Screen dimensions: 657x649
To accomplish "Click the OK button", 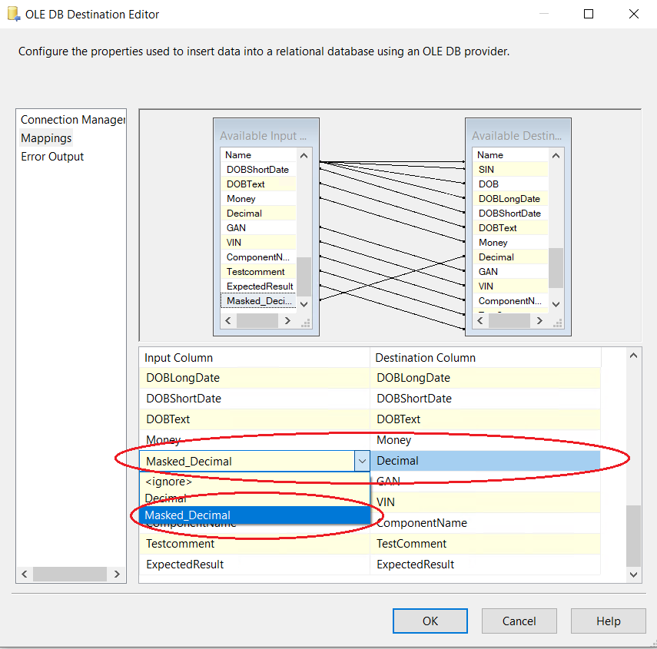I will coord(430,621).
